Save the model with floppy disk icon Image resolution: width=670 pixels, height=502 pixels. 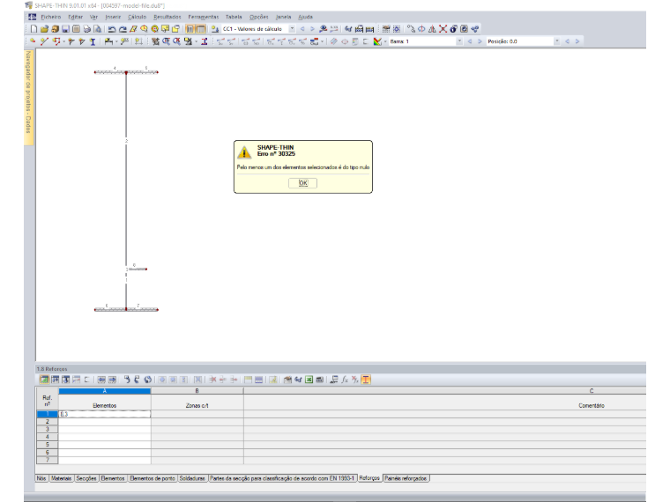(65, 29)
